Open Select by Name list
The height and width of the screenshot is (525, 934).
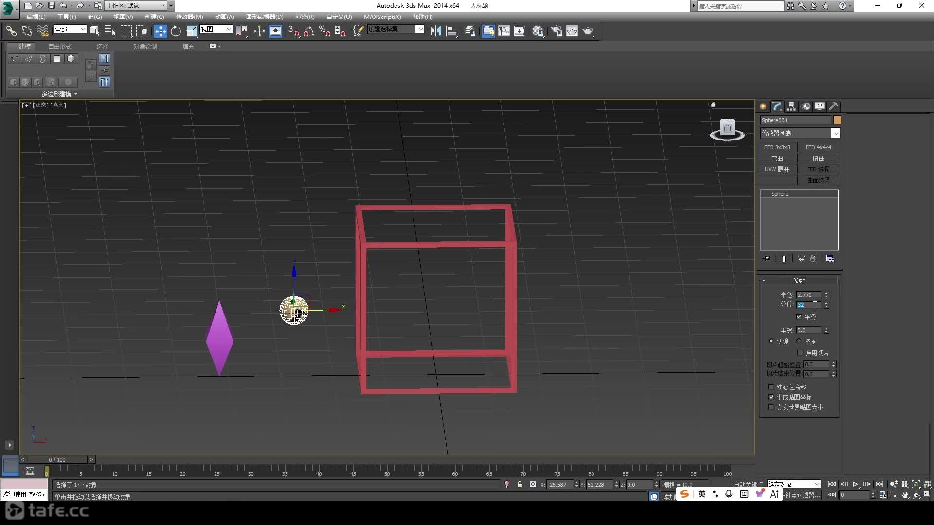click(110, 31)
